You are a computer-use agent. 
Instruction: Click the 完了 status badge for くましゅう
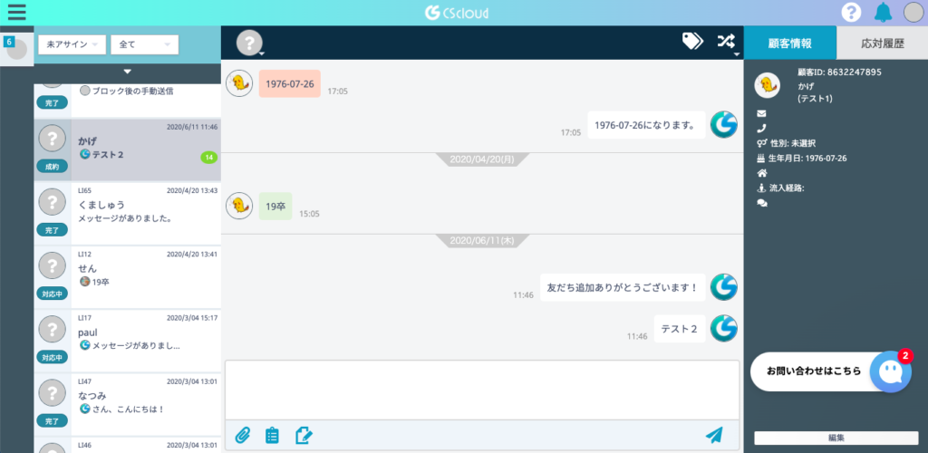52,229
